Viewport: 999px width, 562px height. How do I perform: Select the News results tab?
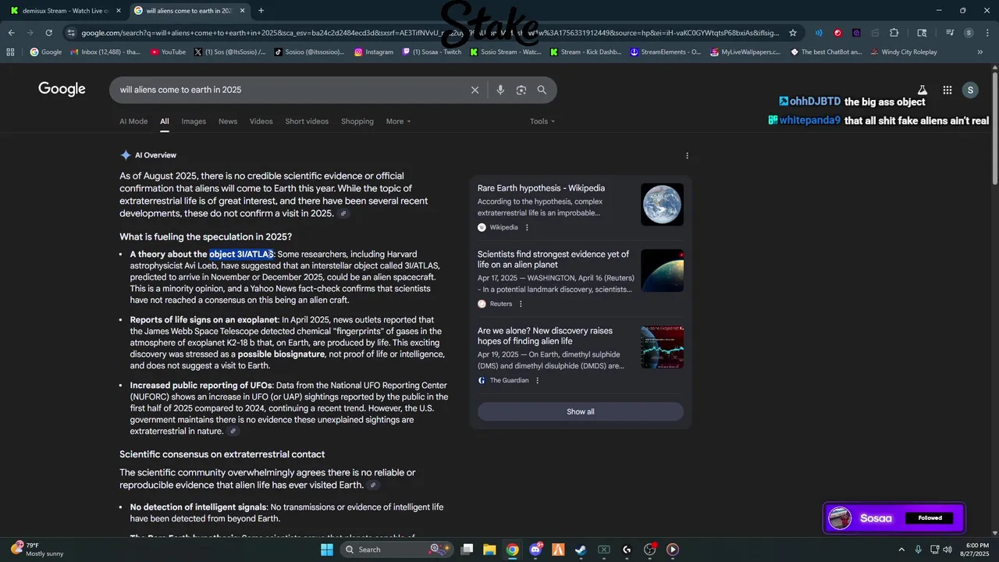[x=228, y=121]
